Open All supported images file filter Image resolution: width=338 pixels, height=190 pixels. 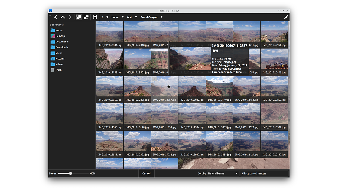[x=254, y=173]
